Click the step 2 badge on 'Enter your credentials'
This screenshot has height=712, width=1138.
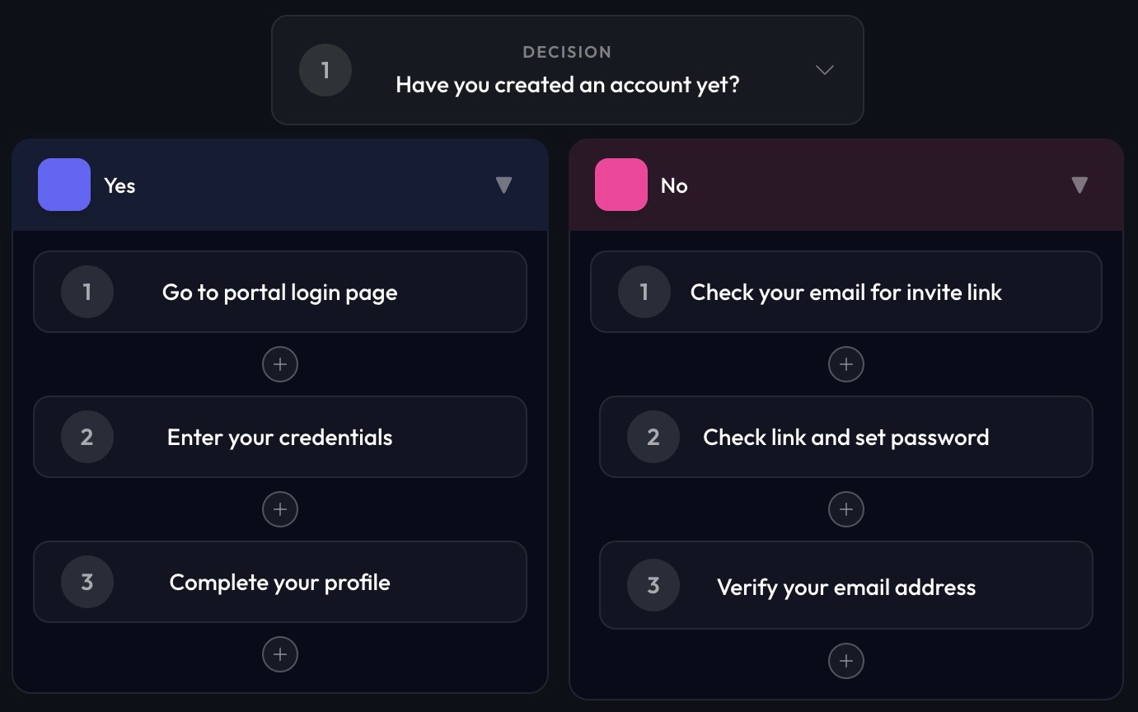click(87, 437)
